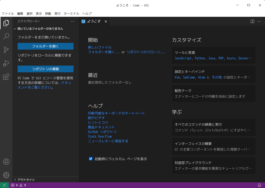Open the 実行 menu
265x188 pixels.
pyautogui.click(x=57, y=13)
